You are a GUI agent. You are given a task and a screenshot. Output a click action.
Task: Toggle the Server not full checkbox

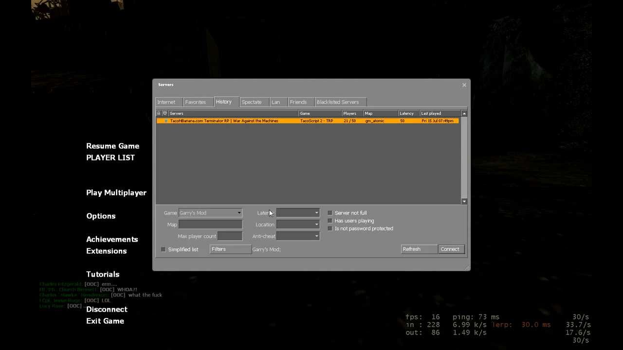click(x=330, y=213)
